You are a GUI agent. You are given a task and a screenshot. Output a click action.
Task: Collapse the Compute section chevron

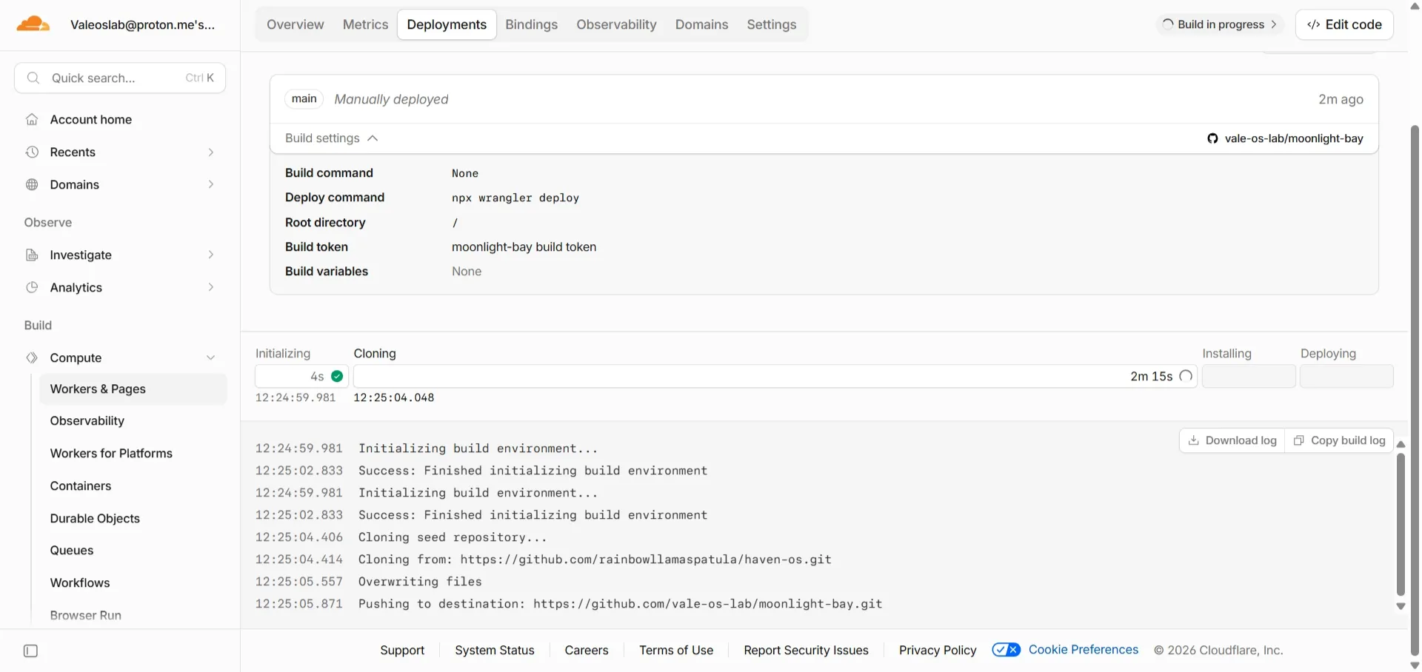tap(211, 357)
